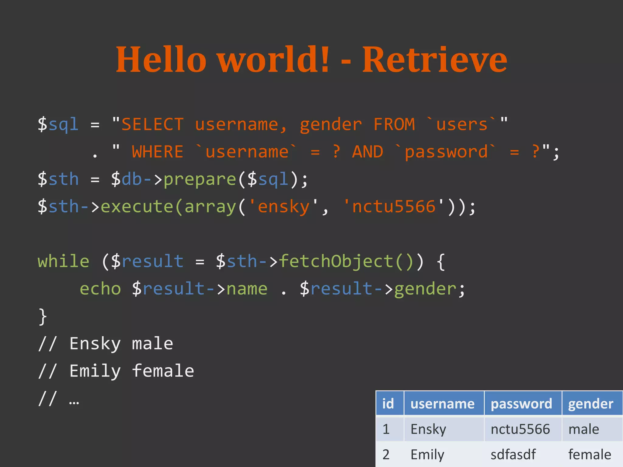Click table cell 'sdfasdf'
623x467 pixels.
[523, 454]
